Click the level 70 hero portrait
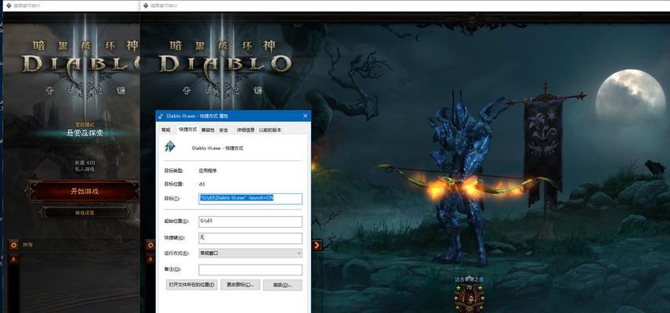The image size is (670, 313). [x=469, y=297]
